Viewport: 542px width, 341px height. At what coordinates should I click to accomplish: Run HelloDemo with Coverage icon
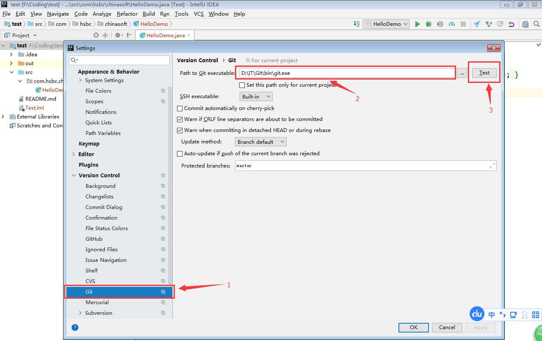click(x=440, y=24)
